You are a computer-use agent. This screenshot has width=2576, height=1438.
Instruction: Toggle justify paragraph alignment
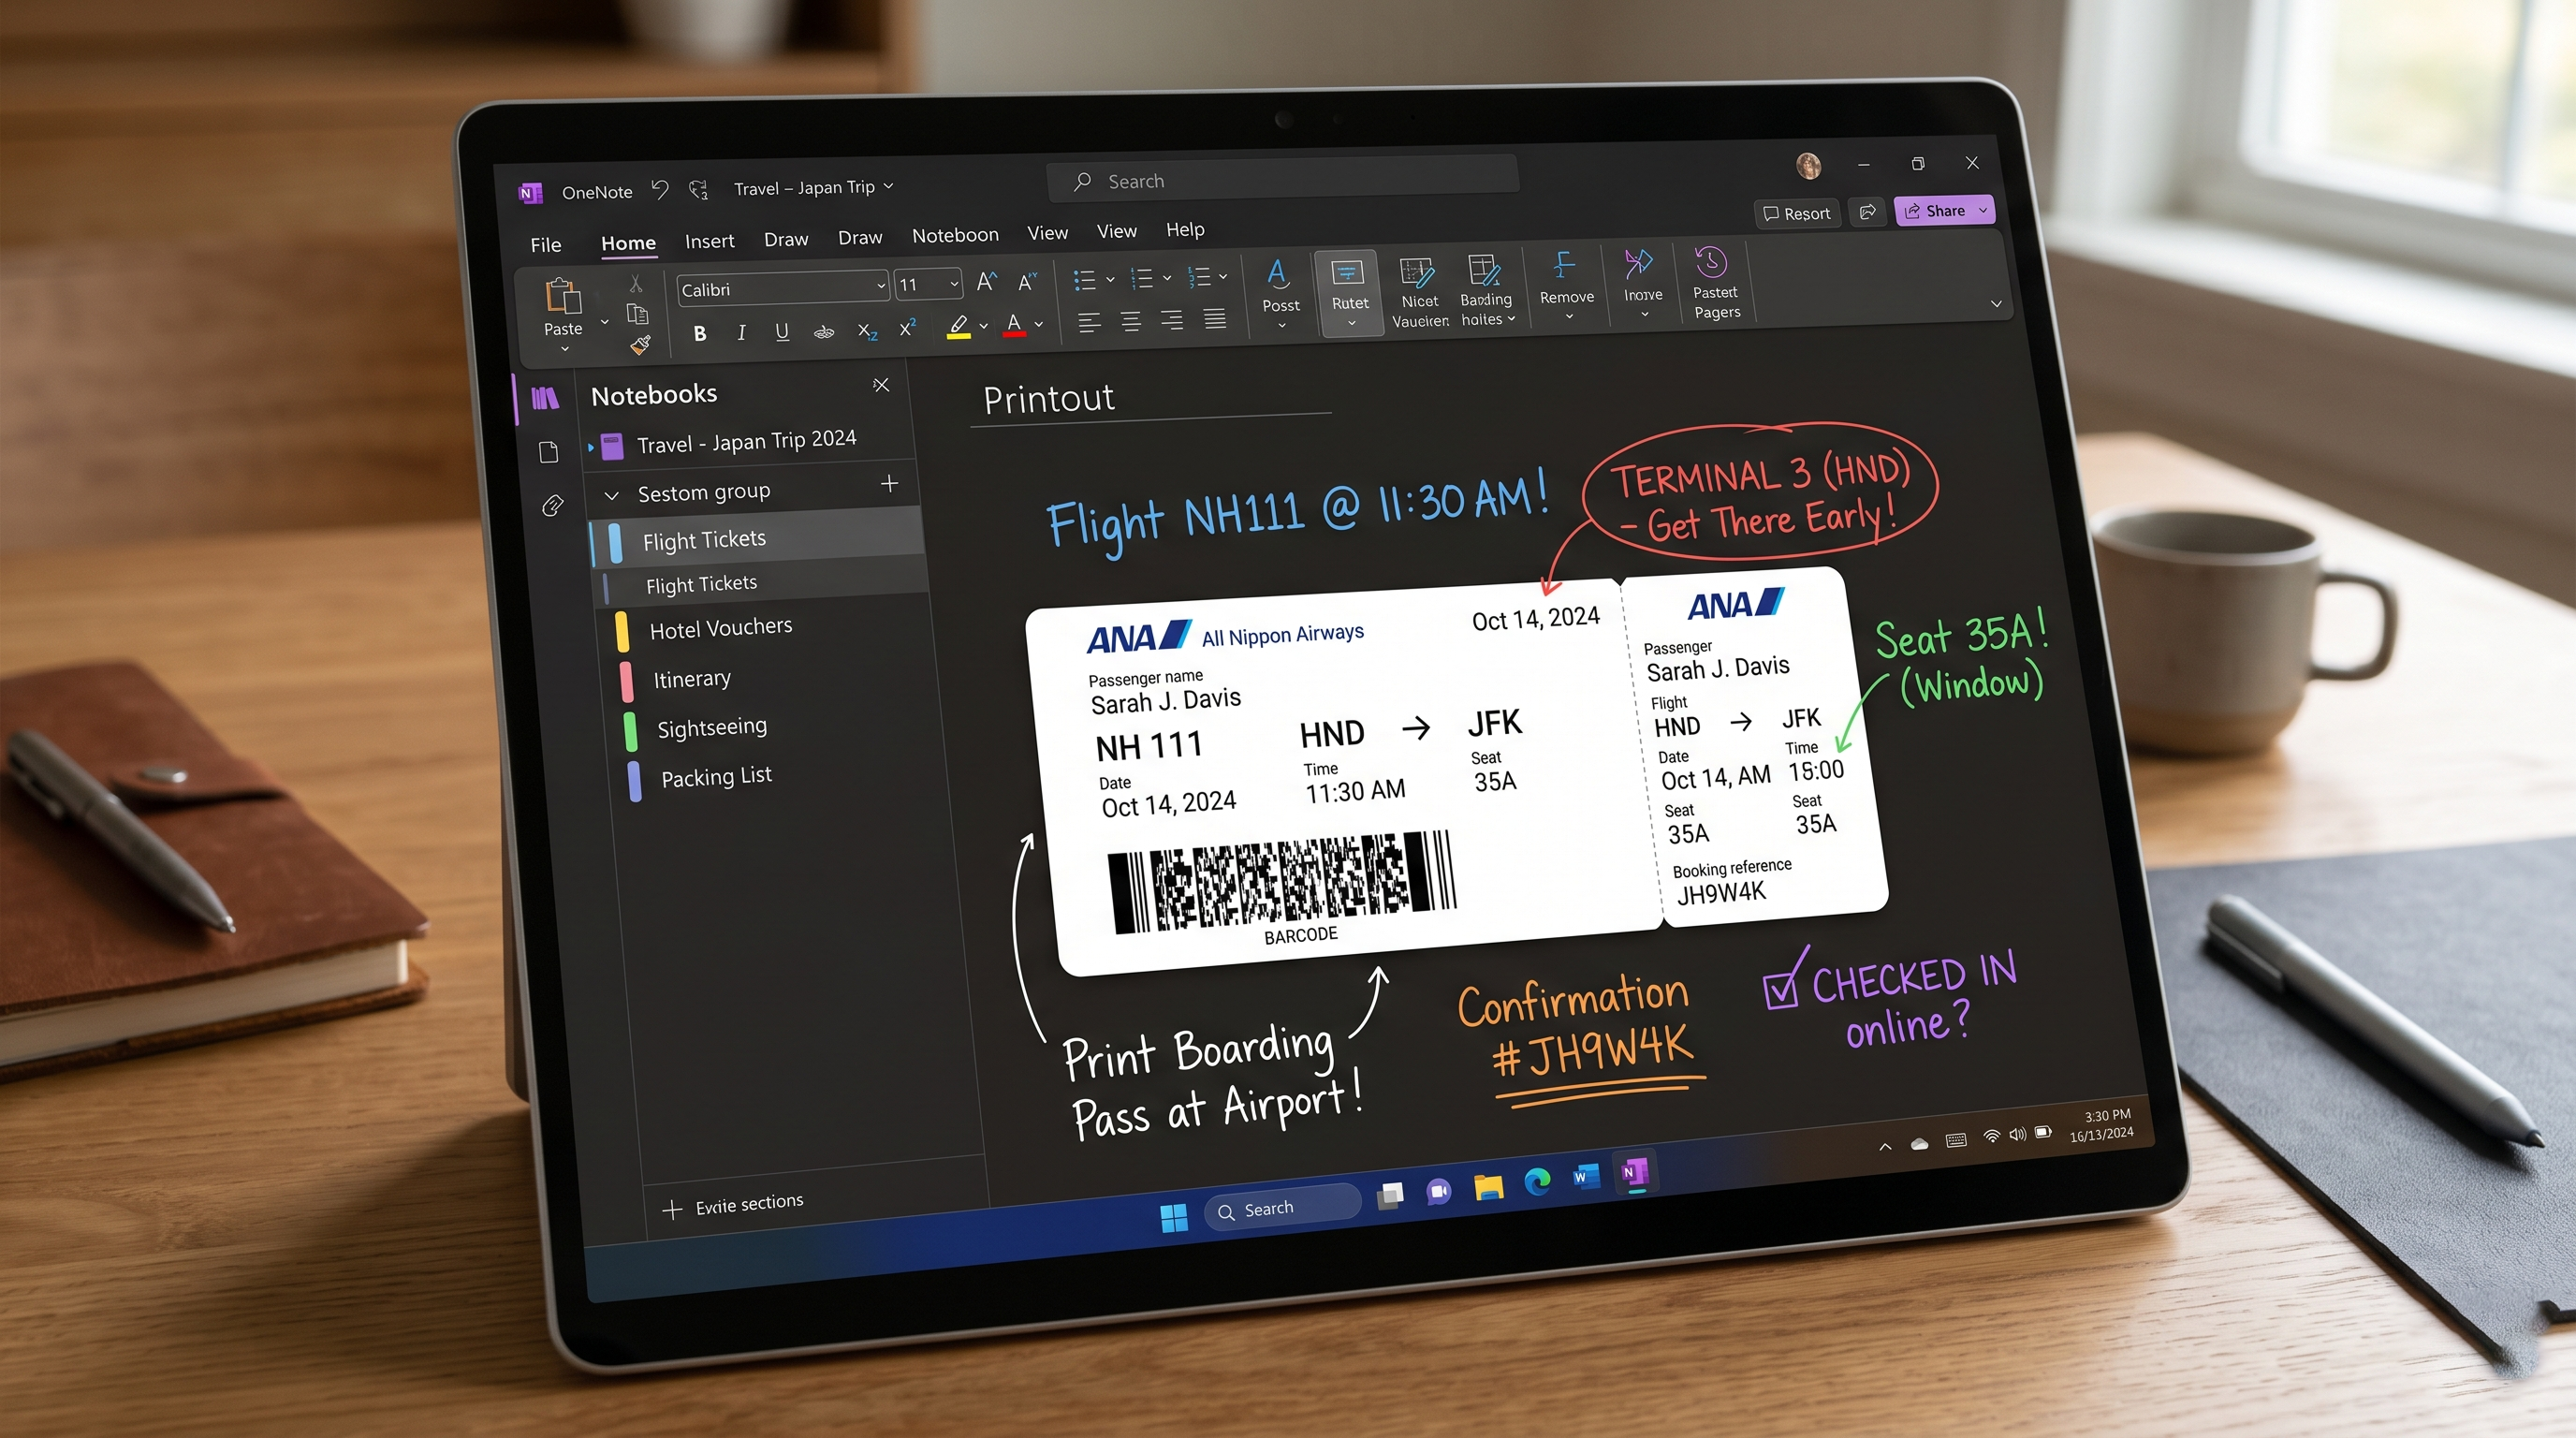pos(1214,319)
